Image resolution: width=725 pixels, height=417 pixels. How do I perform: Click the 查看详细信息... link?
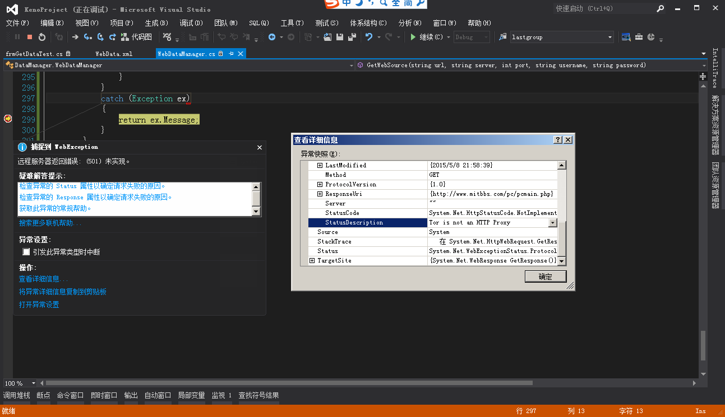coord(43,279)
